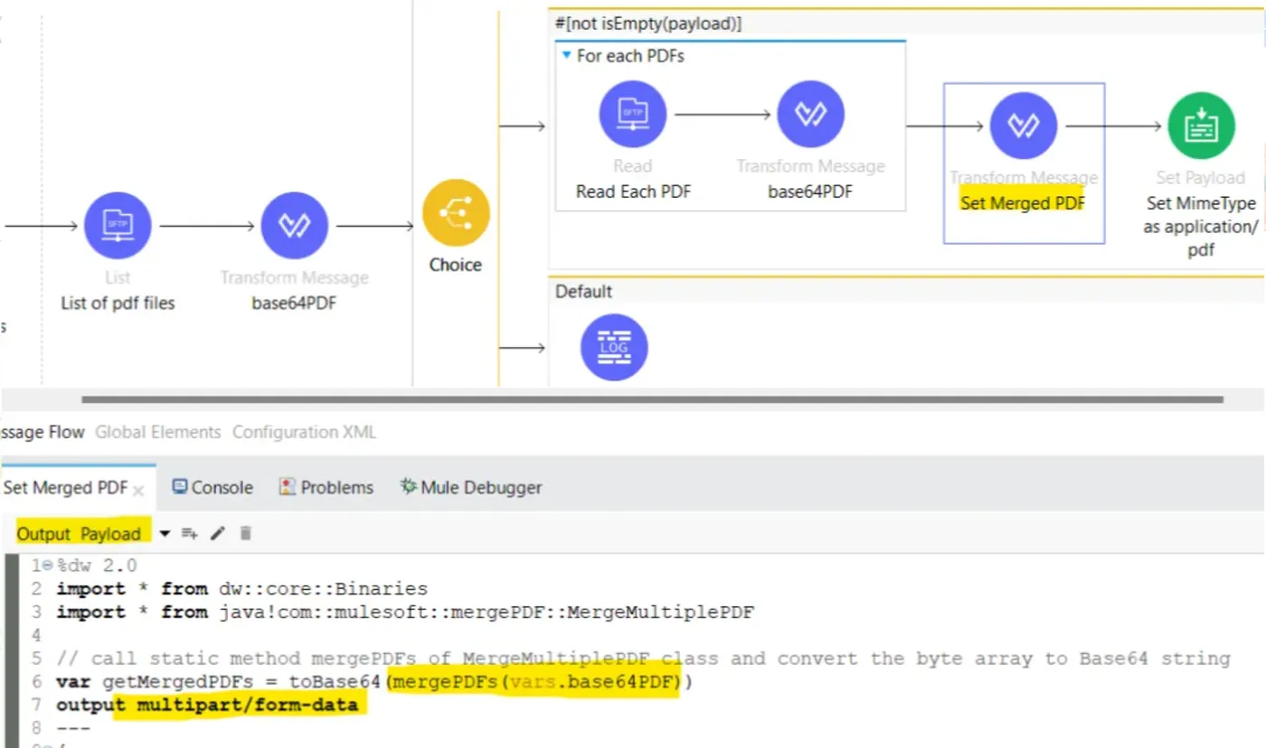Click the 'Read Each PDF' label
The image size is (1266, 748).
tap(633, 192)
